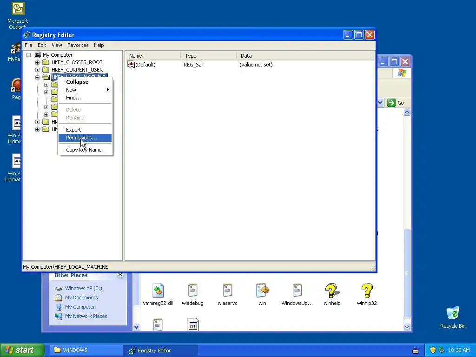476x357 pixels.
Task: Open address dropdown in WINDOWS window
Action: [x=380, y=103]
